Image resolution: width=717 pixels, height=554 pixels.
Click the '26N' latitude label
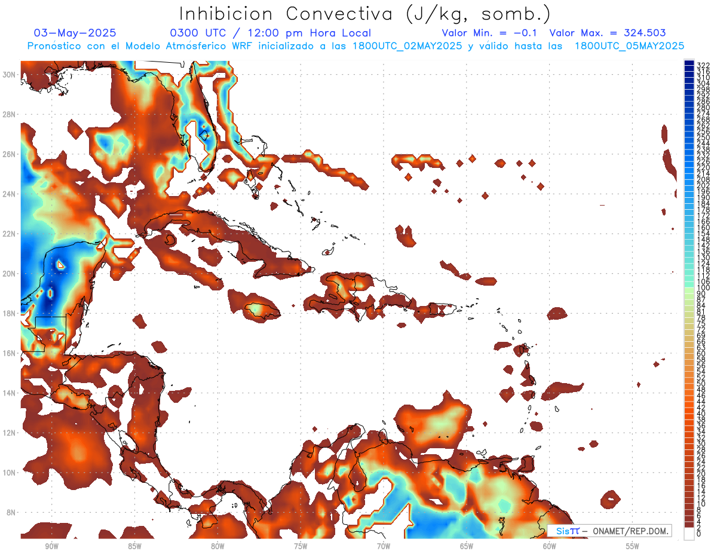pos(10,154)
